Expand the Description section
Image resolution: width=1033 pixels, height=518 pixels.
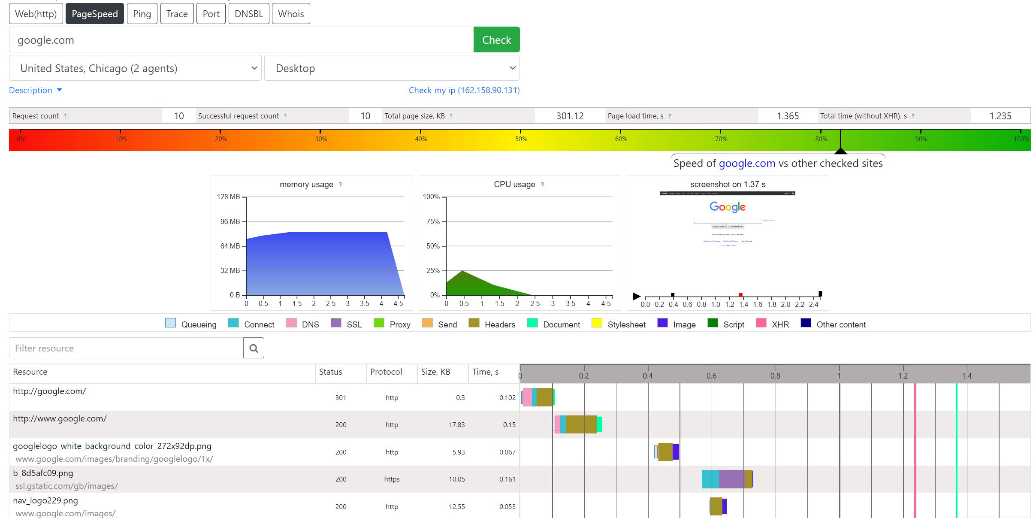(36, 90)
